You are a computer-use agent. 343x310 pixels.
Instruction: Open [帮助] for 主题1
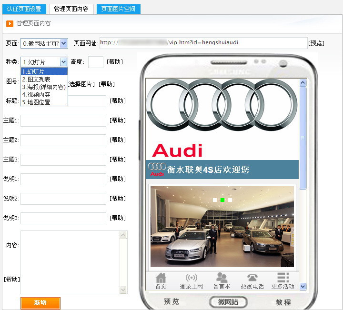pyautogui.click(x=118, y=120)
